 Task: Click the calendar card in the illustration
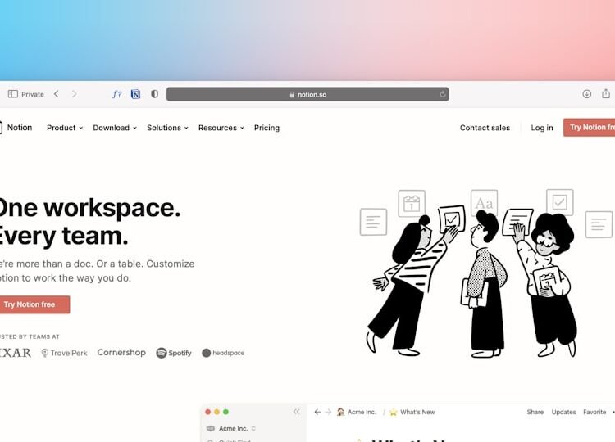point(412,203)
